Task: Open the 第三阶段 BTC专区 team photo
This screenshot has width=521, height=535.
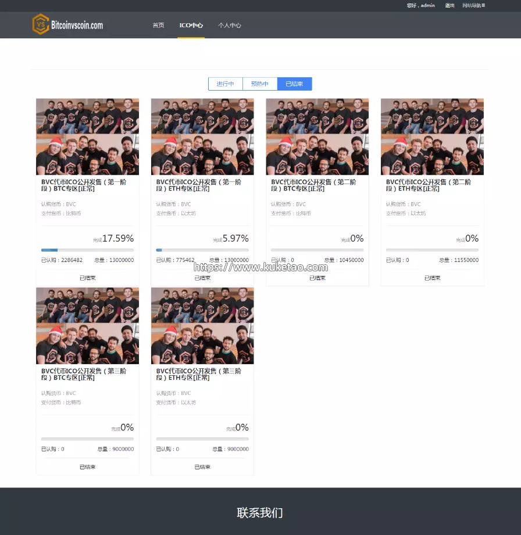Action: coord(87,326)
